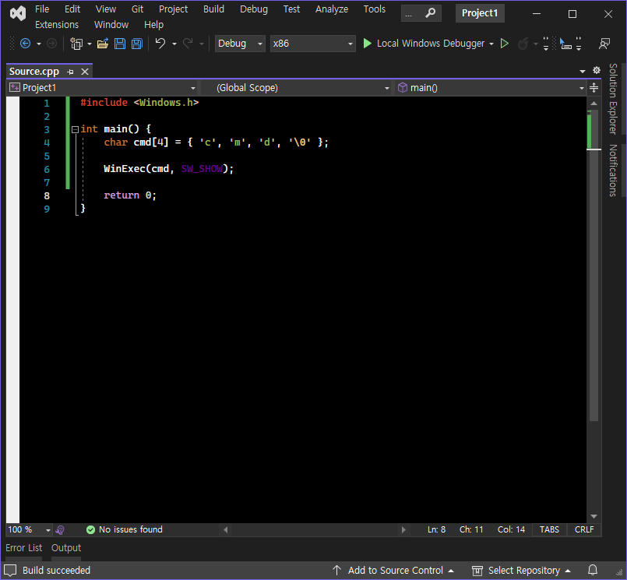Image resolution: width=627 pixels, height=580 pixels.
Task: Close the Source.cpp tab
Action: (x=85, y=72)
